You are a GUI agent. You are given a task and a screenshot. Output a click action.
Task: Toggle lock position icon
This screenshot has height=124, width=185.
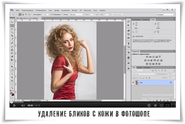pos(147,78)
